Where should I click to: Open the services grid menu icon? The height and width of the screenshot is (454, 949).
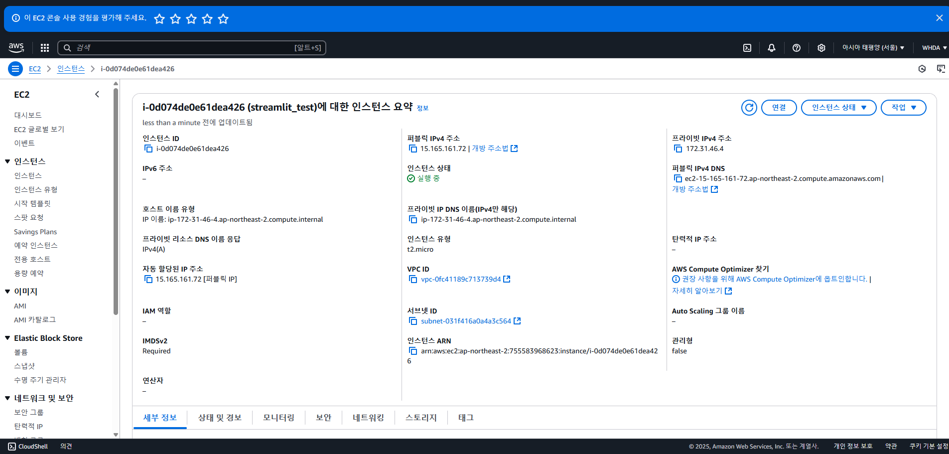pyautogui.click(x=45, y=48)
